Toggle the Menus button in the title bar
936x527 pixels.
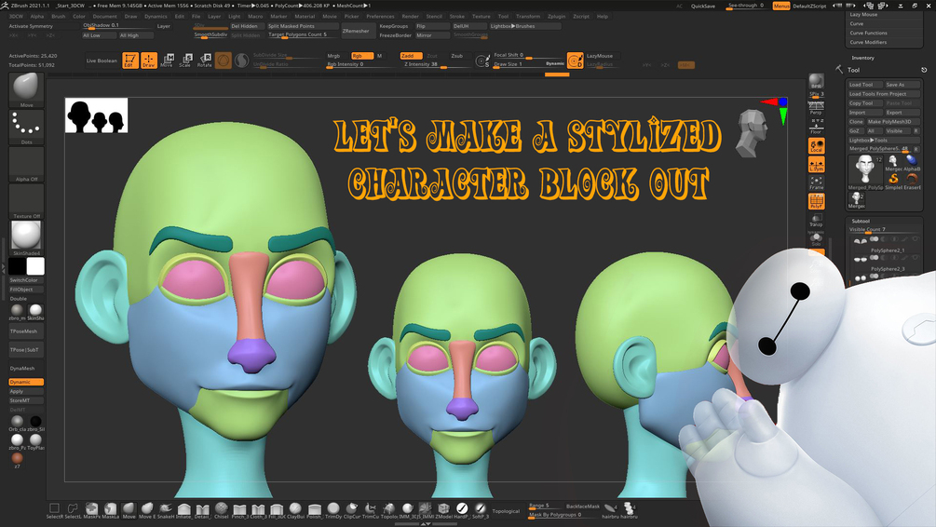[780, 6]
